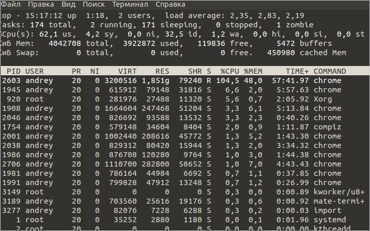Click the 57:41.97 TIME+ value
The image size is (370, 231).
(x=290, y=80)
